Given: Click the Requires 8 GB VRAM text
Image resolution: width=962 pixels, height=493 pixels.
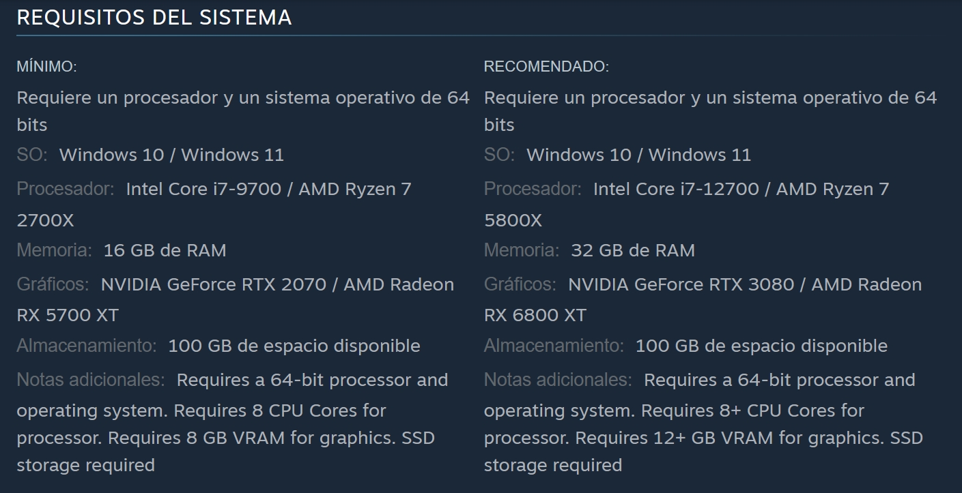Looking at the screenshot, I should pyautogui.click(x=197, y=437).
